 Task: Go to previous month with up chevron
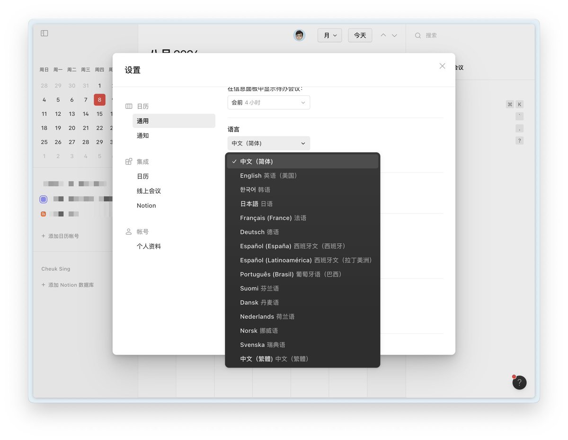[x=383, y=35]
